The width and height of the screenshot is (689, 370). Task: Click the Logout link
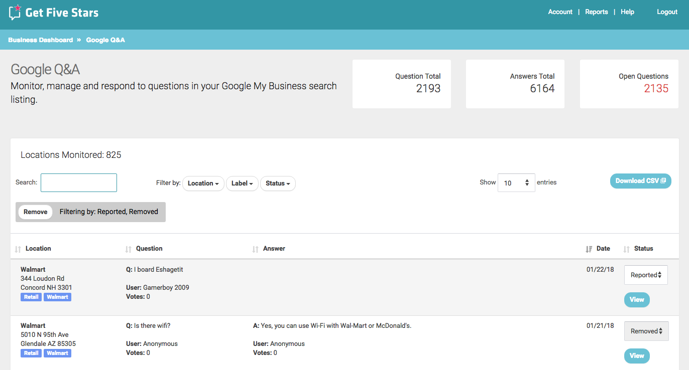coord(667,12)
